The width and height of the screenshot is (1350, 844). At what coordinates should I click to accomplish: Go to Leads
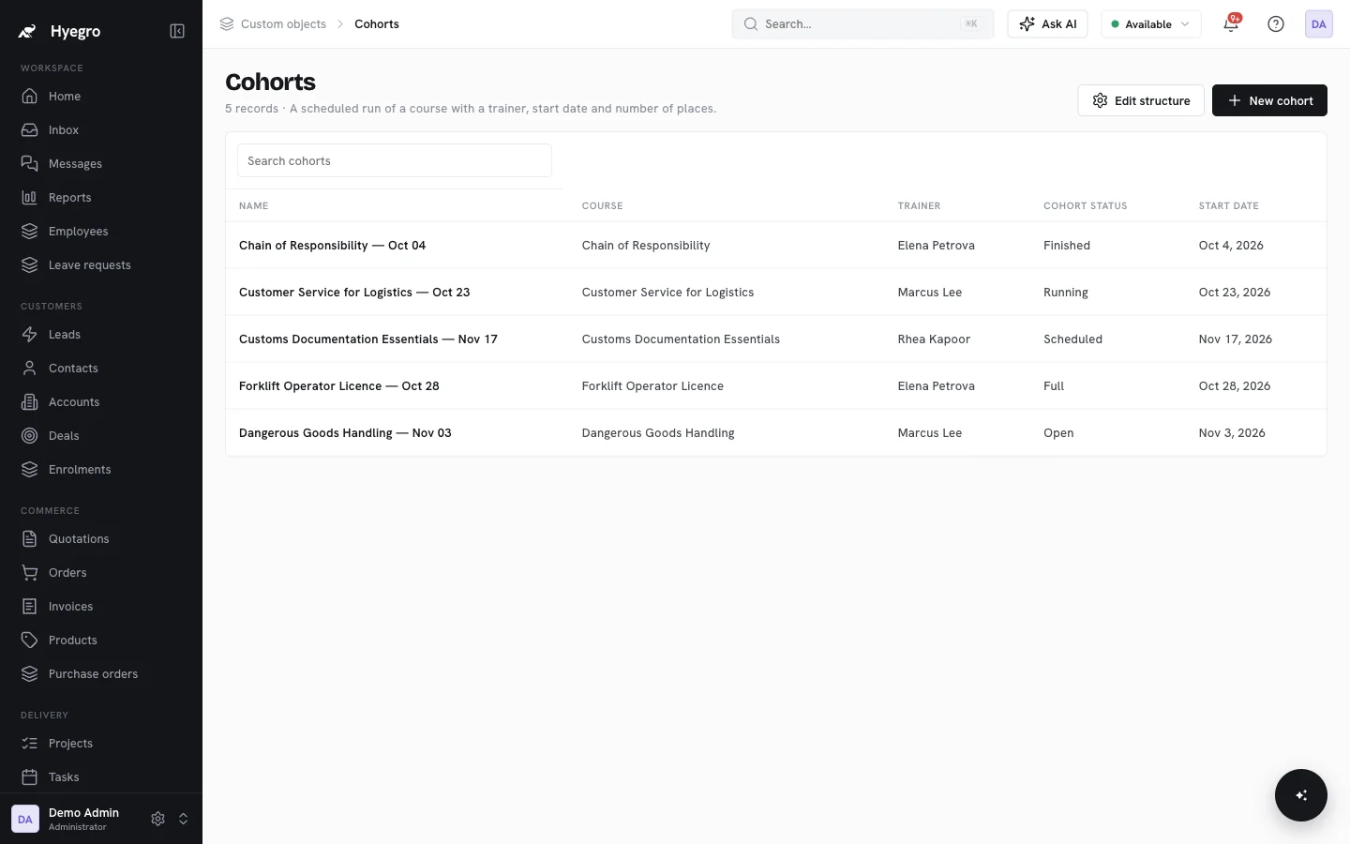[101, 334]
